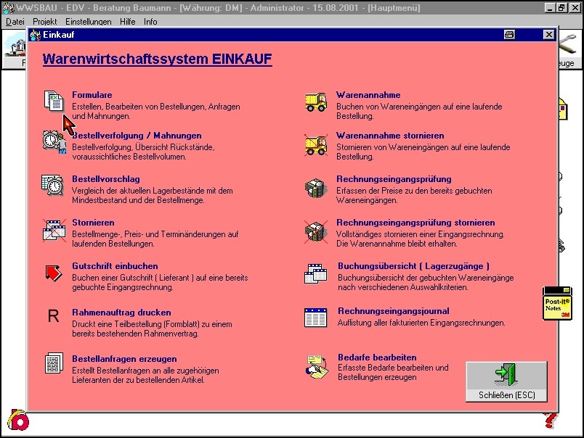Open the Einstellungen menu

[89, 22]
